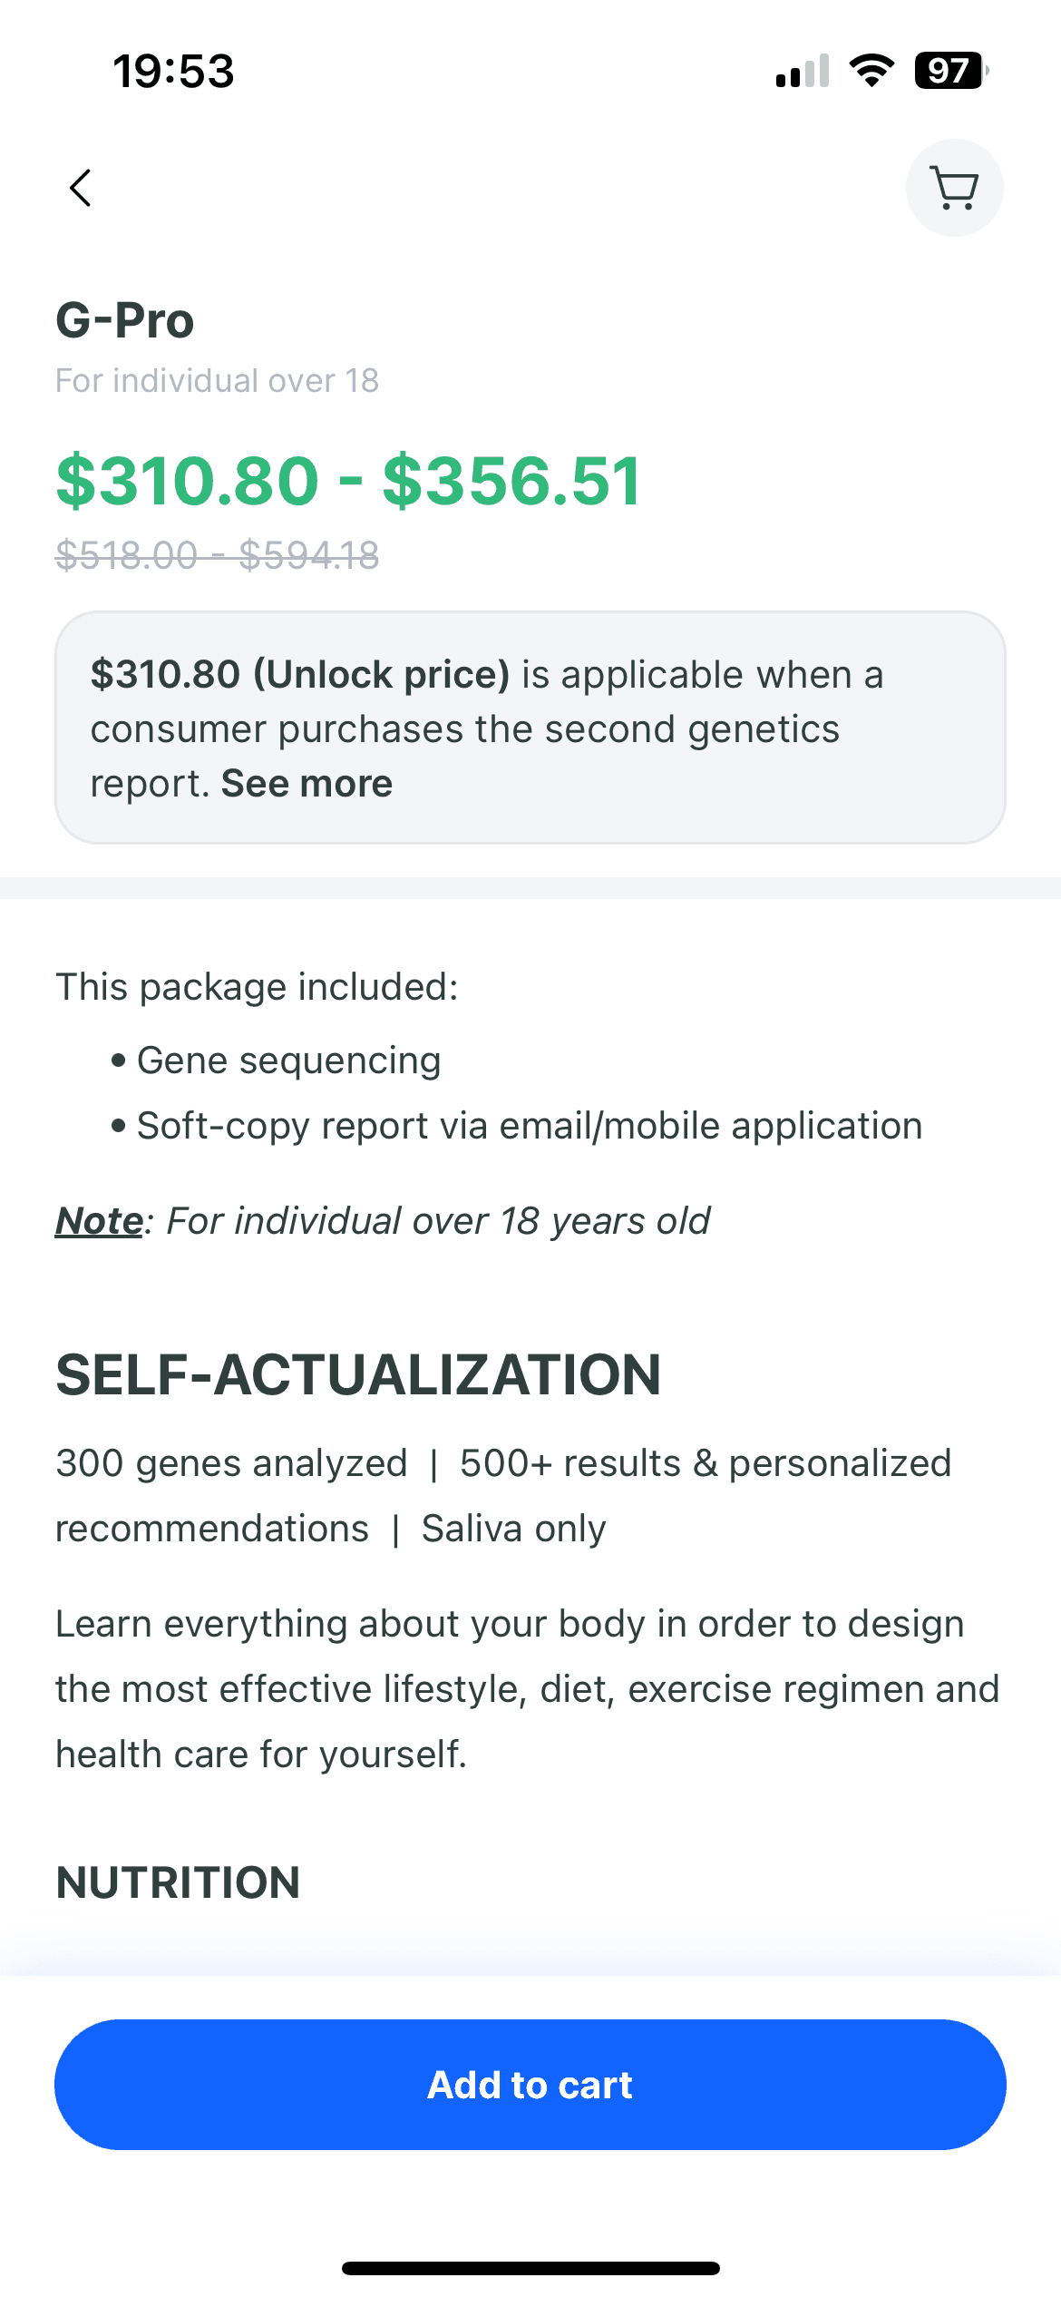Tap the Wi-Fi status icon
This screenshot has width=1061, height=2297.
pyautogui.click(x=871, y=71)
